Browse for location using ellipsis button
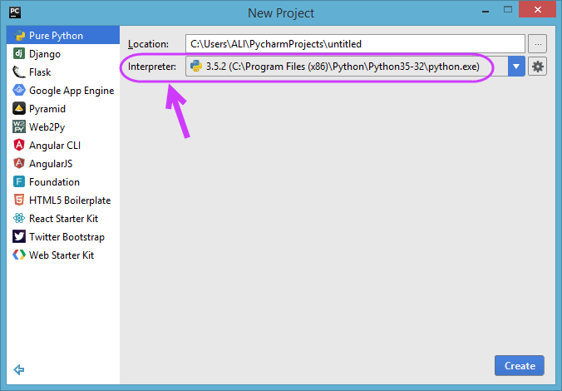This screenshot has width=562, height=391. pyautogui.click(x=537, y=44)
